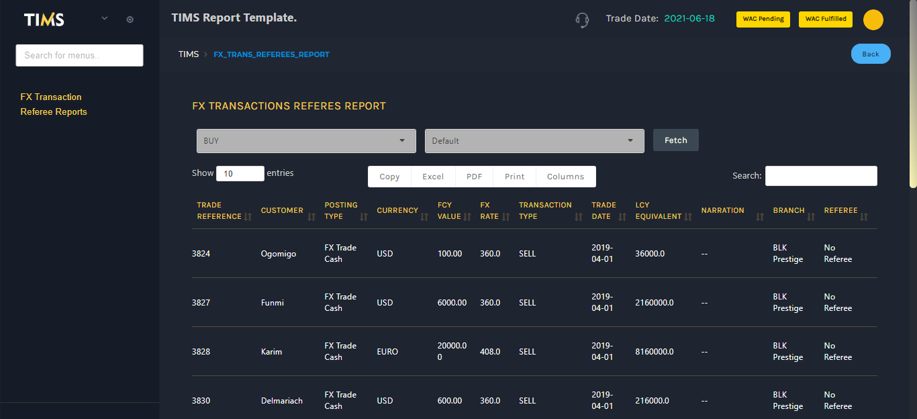Image resolution: width=917 pixels, height=419 pixels.
Task: Expand the sidebar chevron next to logo
Action: click(104, 19)
